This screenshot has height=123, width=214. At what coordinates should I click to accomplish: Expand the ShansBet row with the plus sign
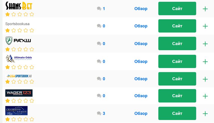coord(205,9)
